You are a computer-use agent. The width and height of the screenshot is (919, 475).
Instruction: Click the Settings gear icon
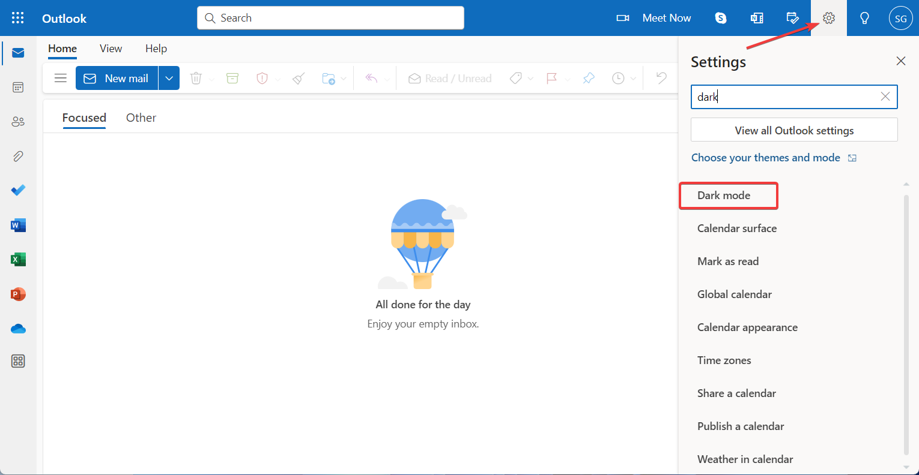(x=829, y=18)
